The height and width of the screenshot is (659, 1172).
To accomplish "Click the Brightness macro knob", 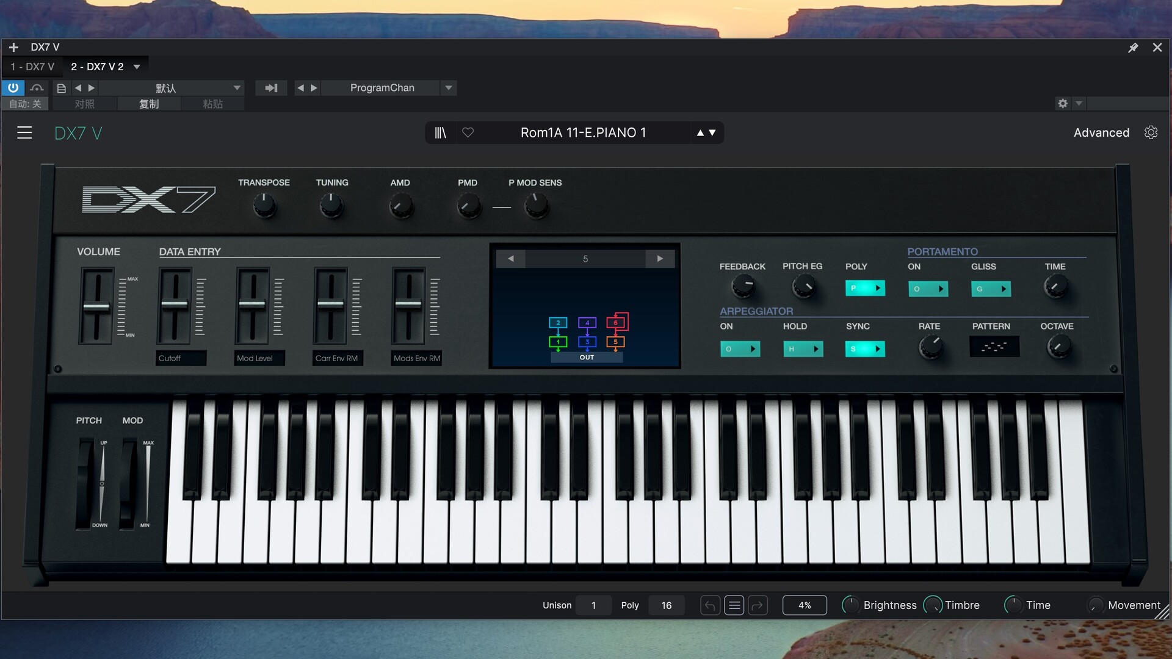I will click(850, 605).
